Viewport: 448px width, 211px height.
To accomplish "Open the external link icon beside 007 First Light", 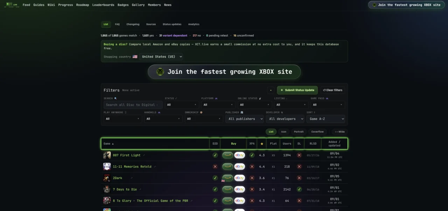I will (x=144, y=155).
